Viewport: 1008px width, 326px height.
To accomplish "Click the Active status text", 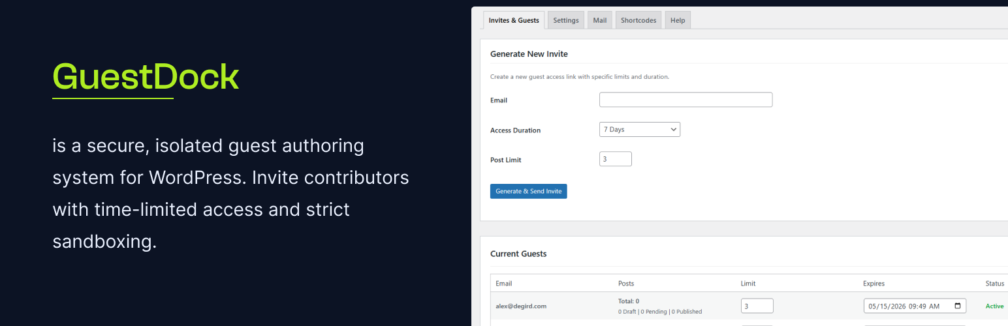I will (995, 306).
